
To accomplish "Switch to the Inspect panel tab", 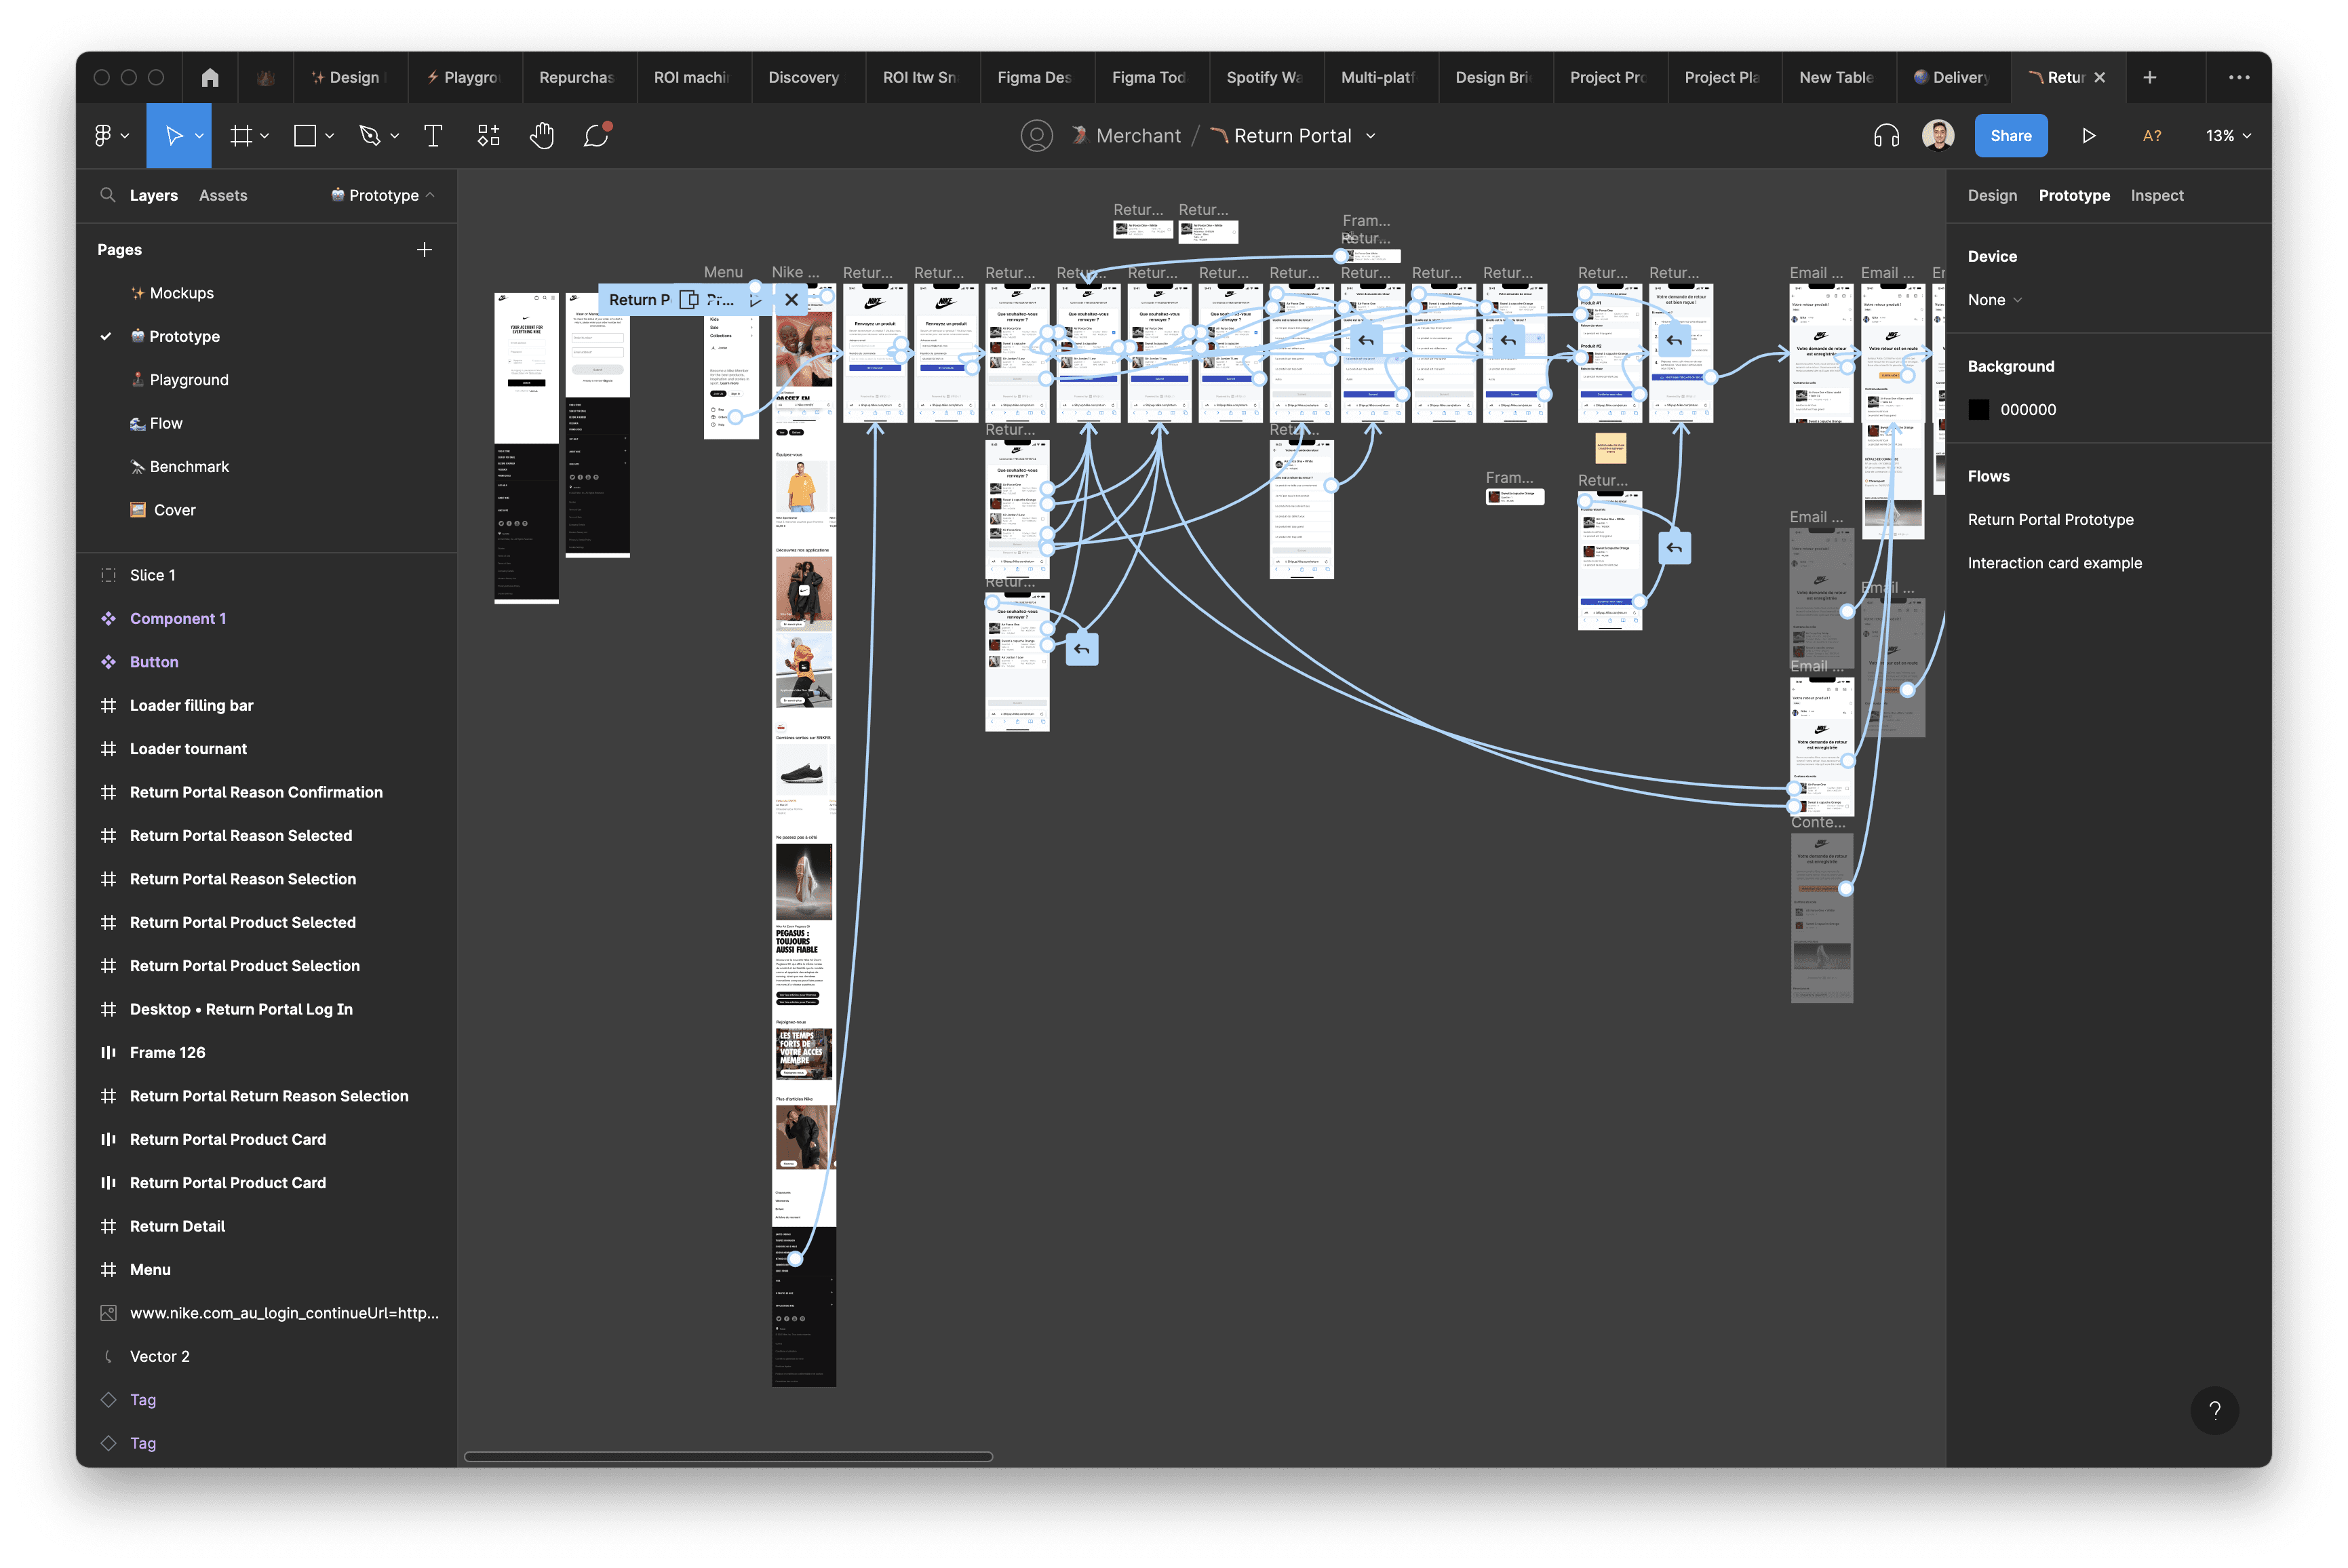I will pyautogui.click(x=2157, y=195).
